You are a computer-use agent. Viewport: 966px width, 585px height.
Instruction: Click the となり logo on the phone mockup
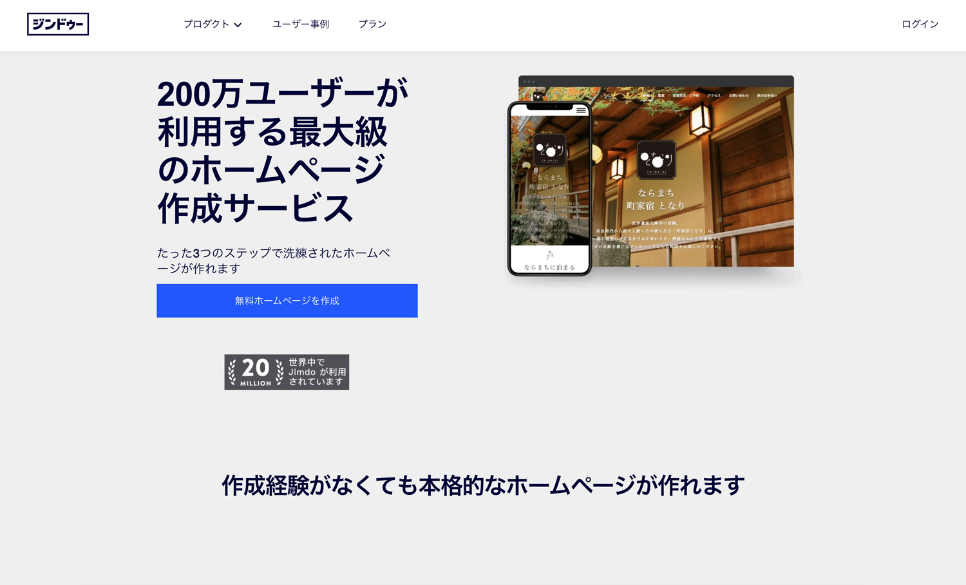coord(549,150)
